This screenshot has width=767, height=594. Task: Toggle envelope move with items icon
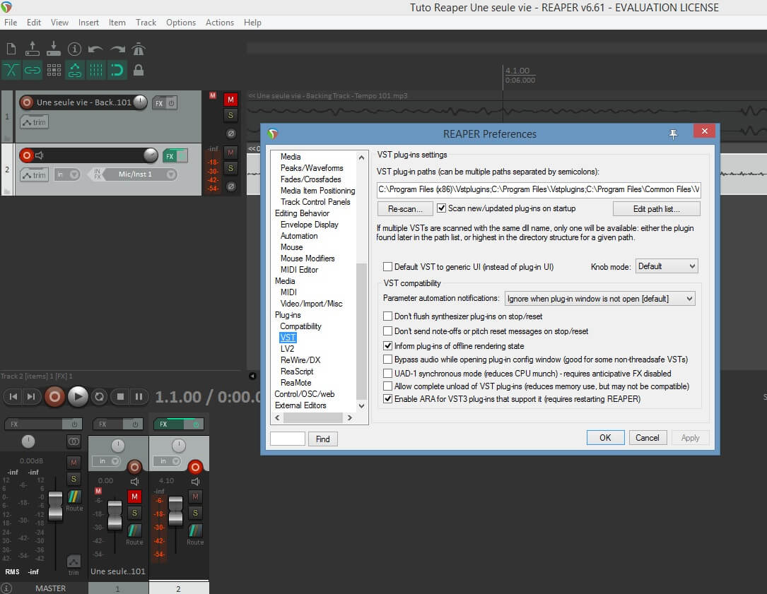[x=75, y=70]
